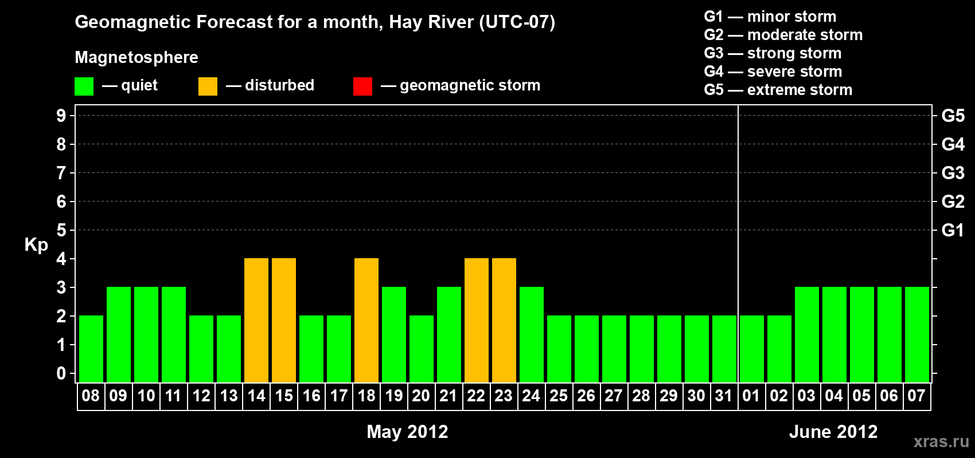
Task: Click the date label 16
Action: click(x=311, y=396)
